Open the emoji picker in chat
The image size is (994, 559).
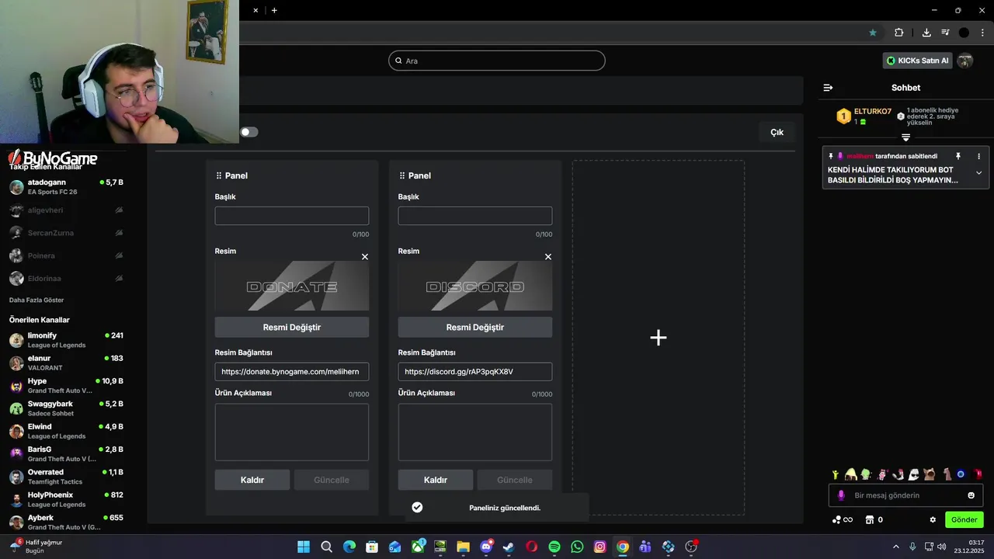(x=971, y=495)
